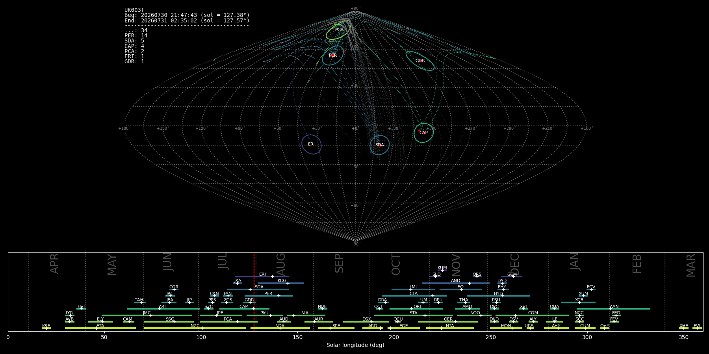
Task: Click the SDA radiant circle on sky map
Action: 379,145
